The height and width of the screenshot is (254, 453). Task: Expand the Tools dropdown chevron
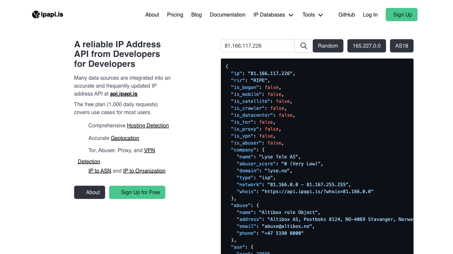pyautogui.click(x=320, y=15)
